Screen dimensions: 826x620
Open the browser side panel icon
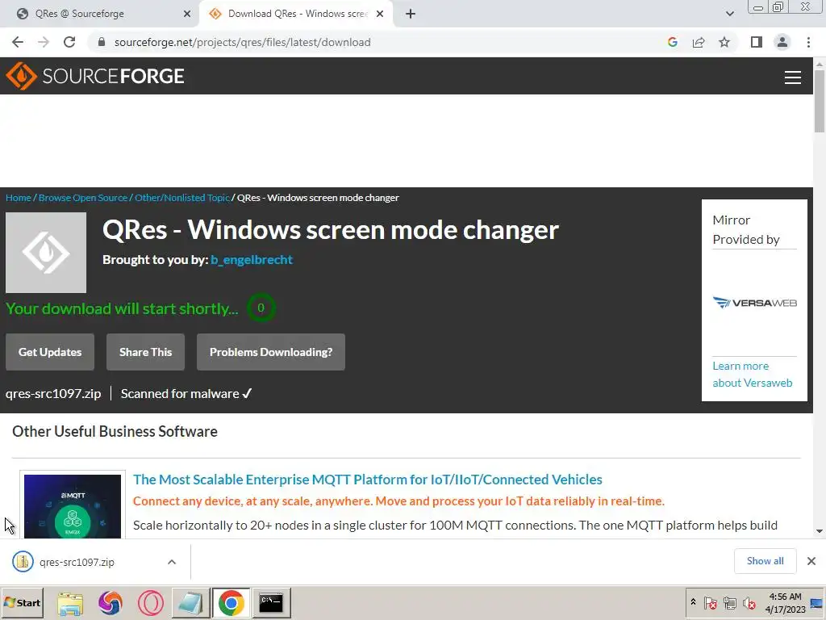click(757, 42)
